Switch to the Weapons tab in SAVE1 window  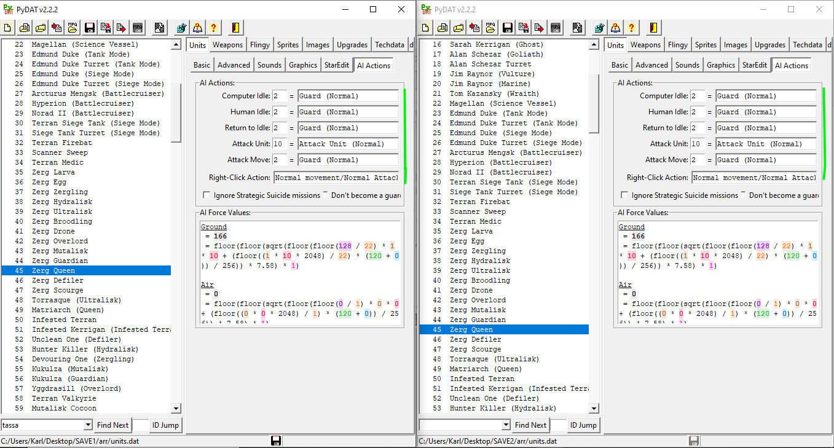[227, 45]
